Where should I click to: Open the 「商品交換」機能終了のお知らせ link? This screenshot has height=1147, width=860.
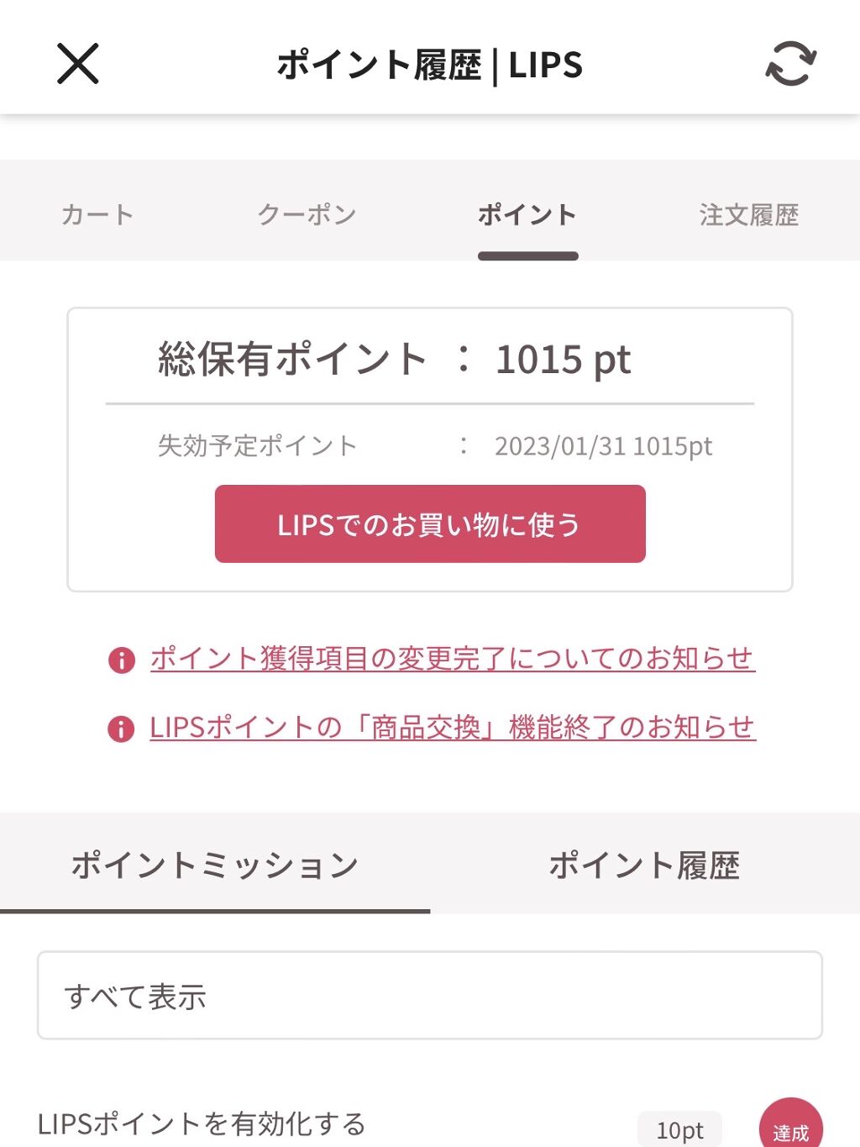(x=452, y=727)
